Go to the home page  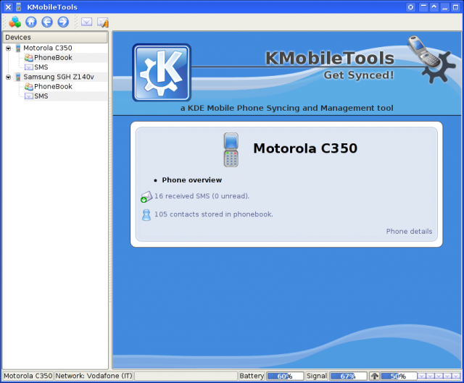pos(31,22)
